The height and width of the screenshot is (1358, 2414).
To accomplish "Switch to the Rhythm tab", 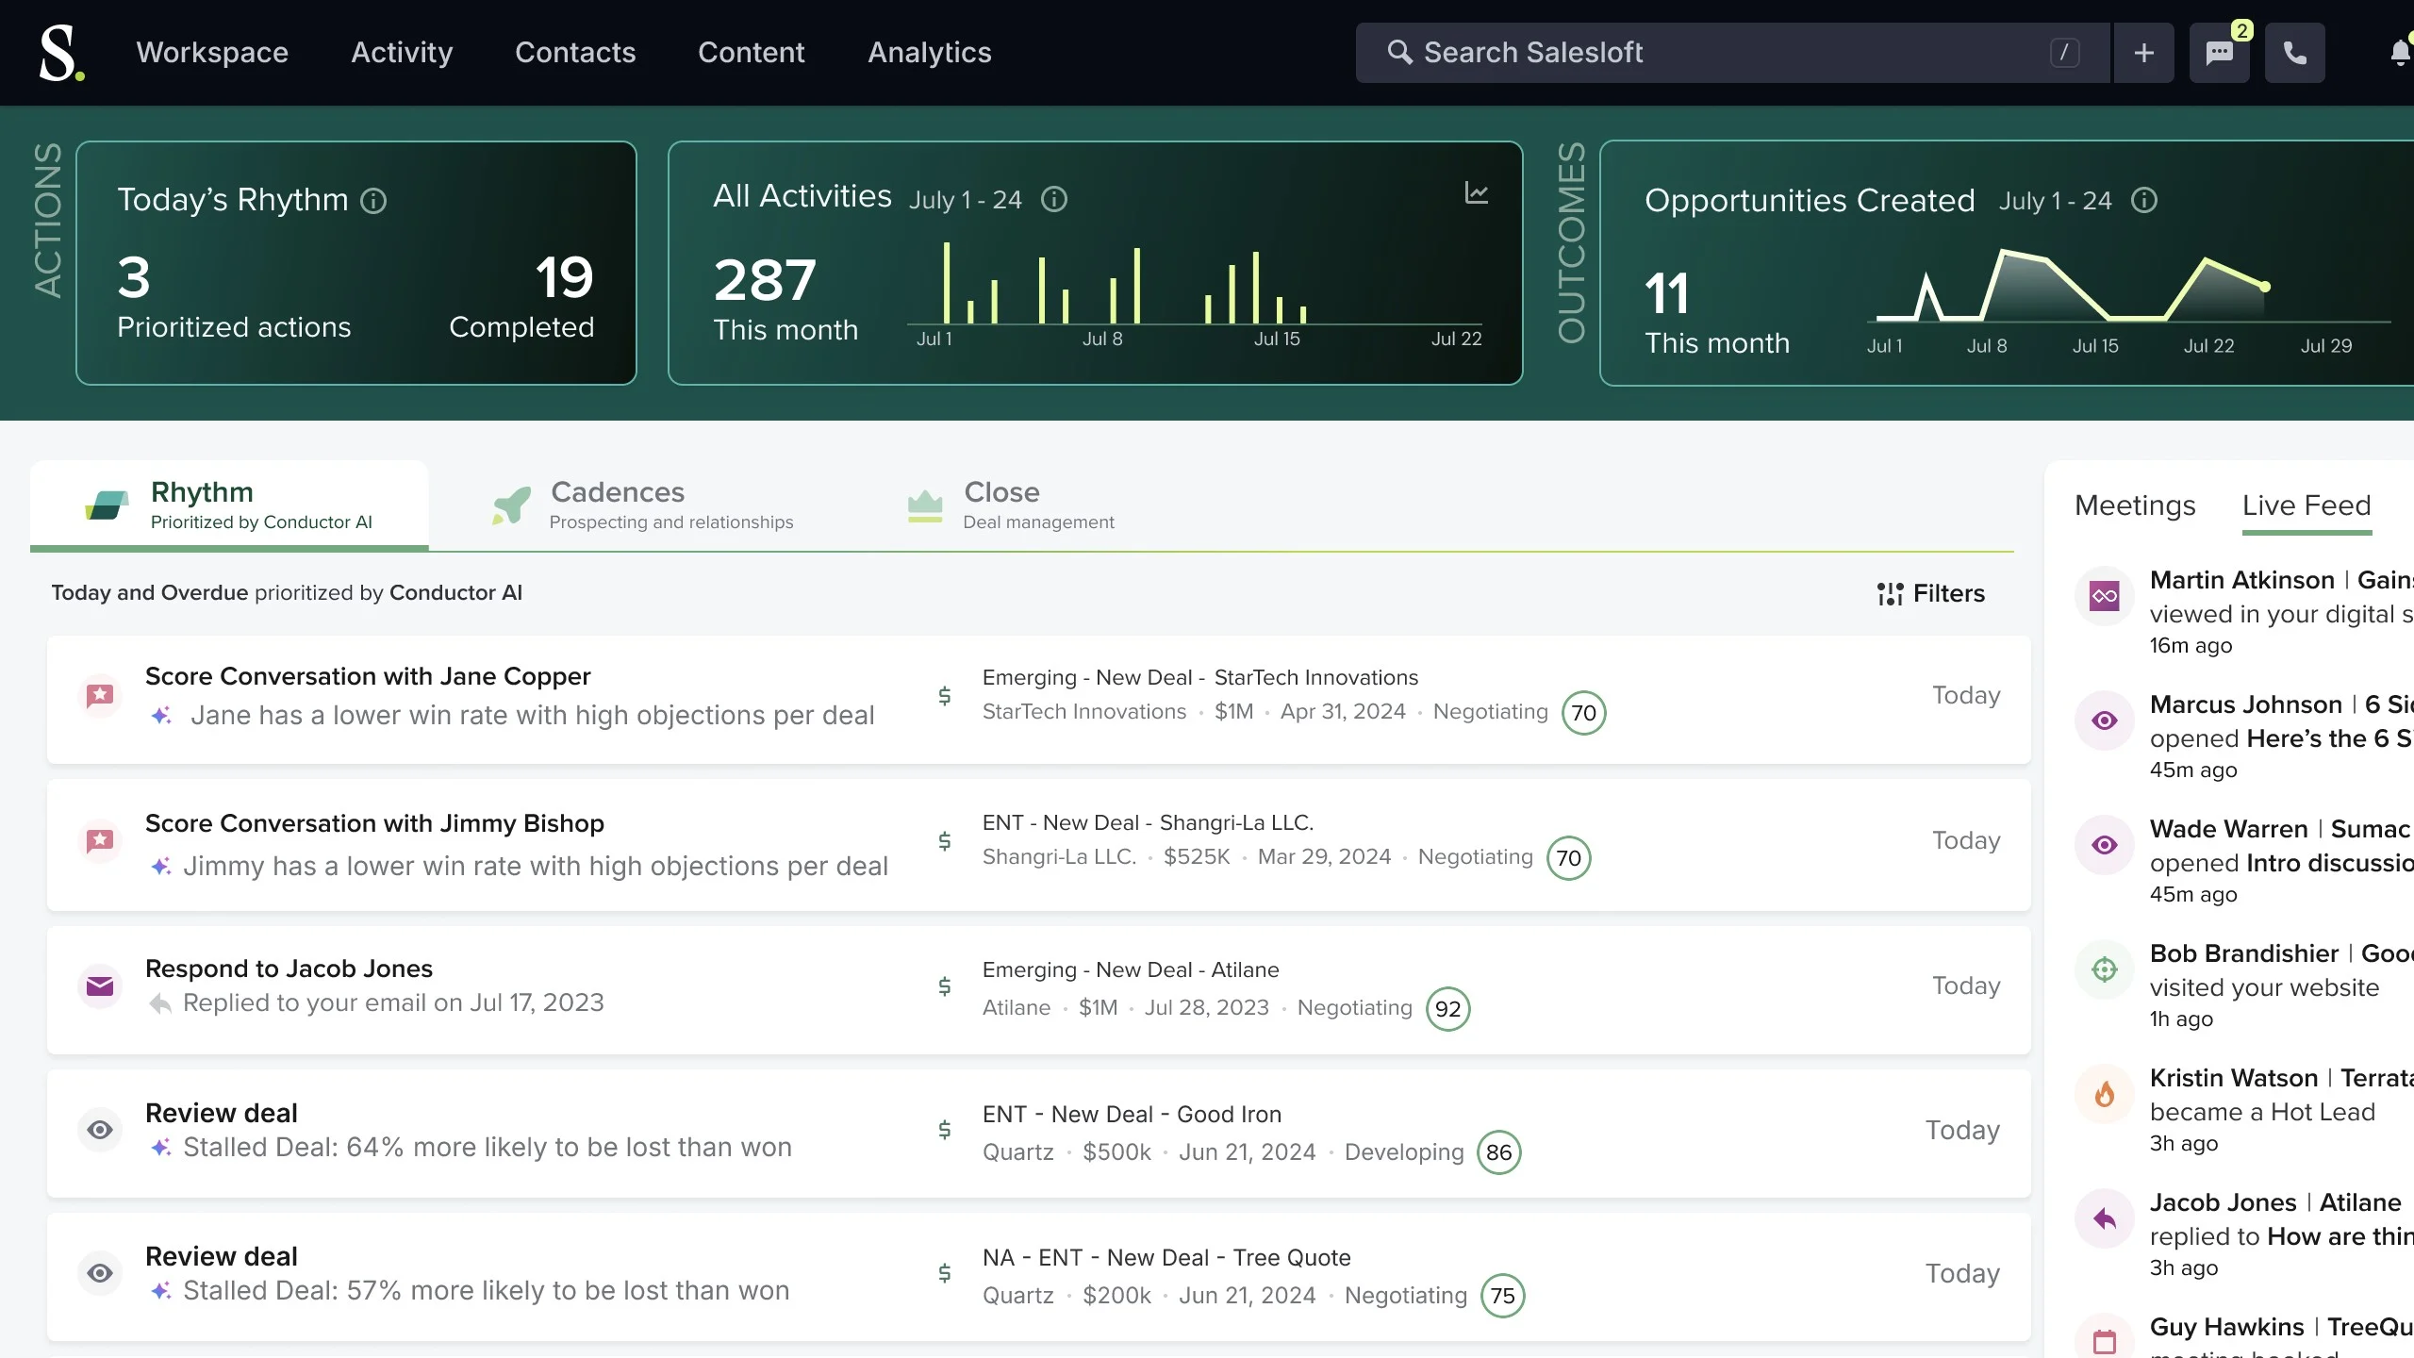I will (x=229, y=505).
